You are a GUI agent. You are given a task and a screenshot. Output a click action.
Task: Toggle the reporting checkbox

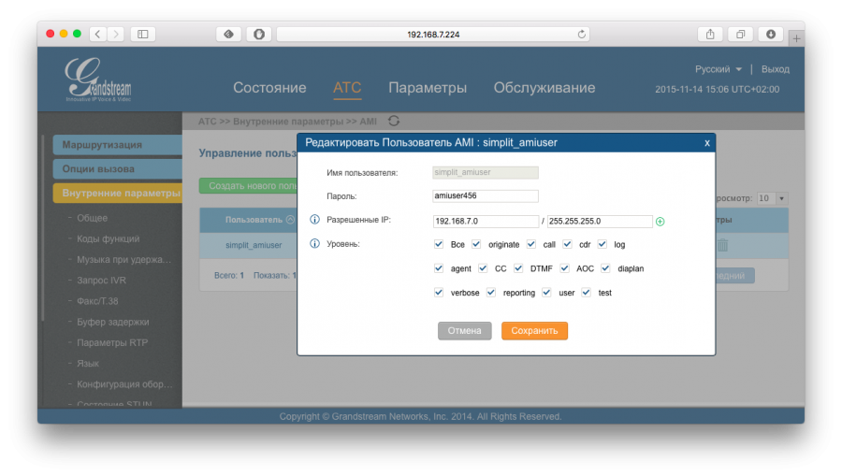491,293
